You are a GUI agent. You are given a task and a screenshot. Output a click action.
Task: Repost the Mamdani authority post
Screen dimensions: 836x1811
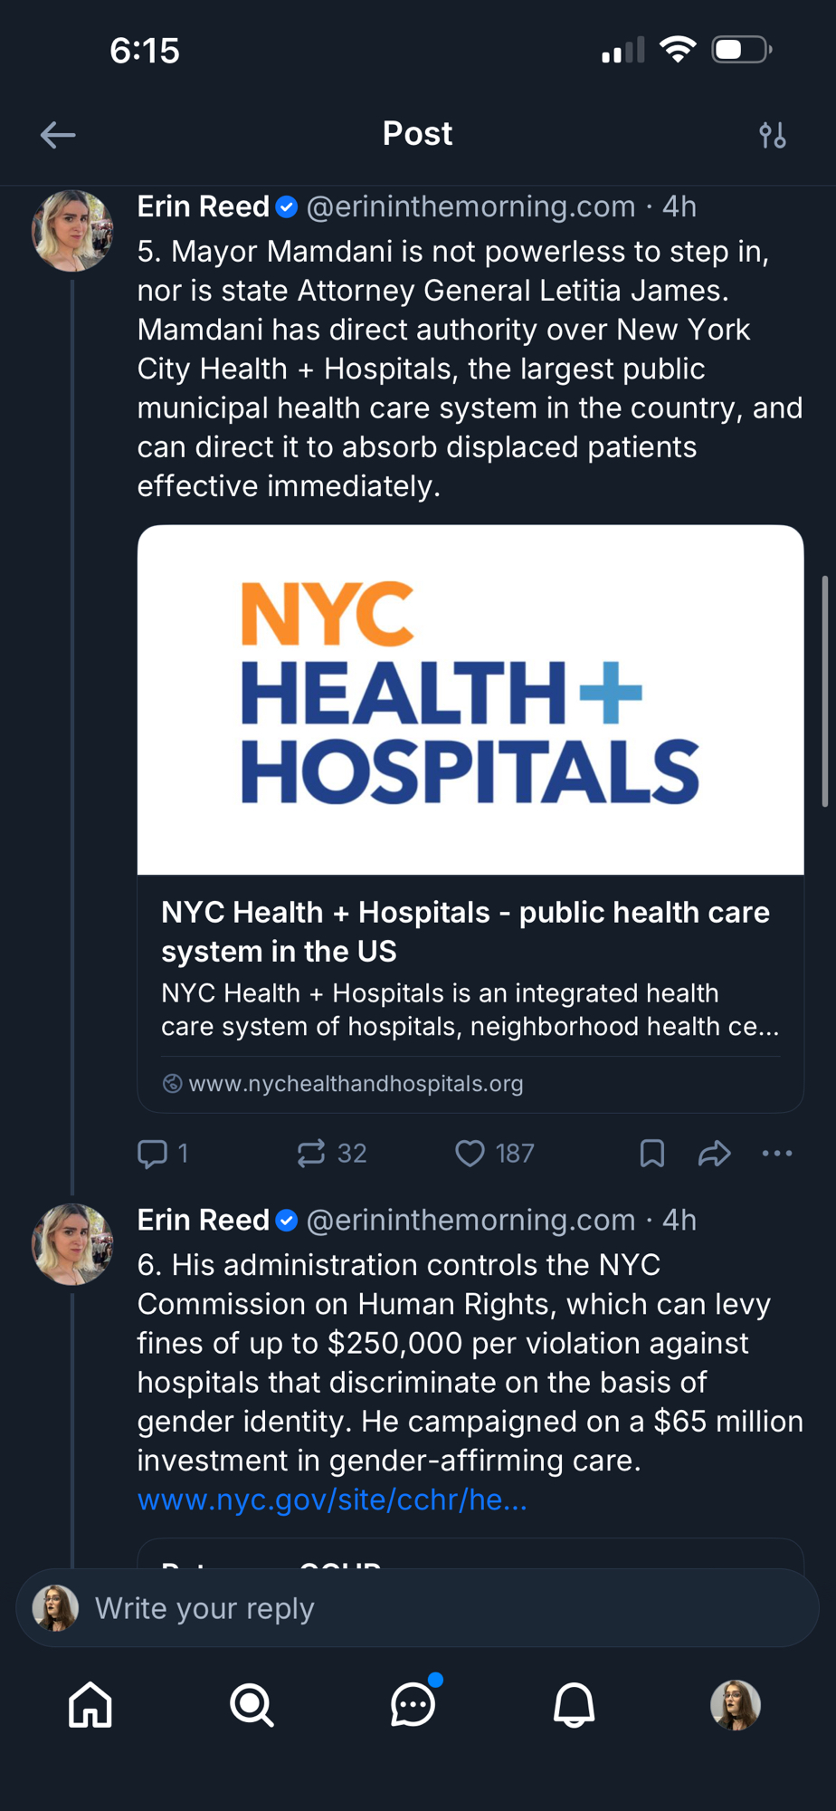click(x=311, y=1153)
